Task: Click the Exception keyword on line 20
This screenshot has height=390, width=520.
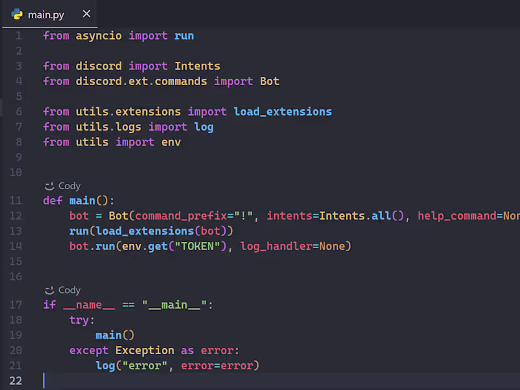Action: coord(144,350)
